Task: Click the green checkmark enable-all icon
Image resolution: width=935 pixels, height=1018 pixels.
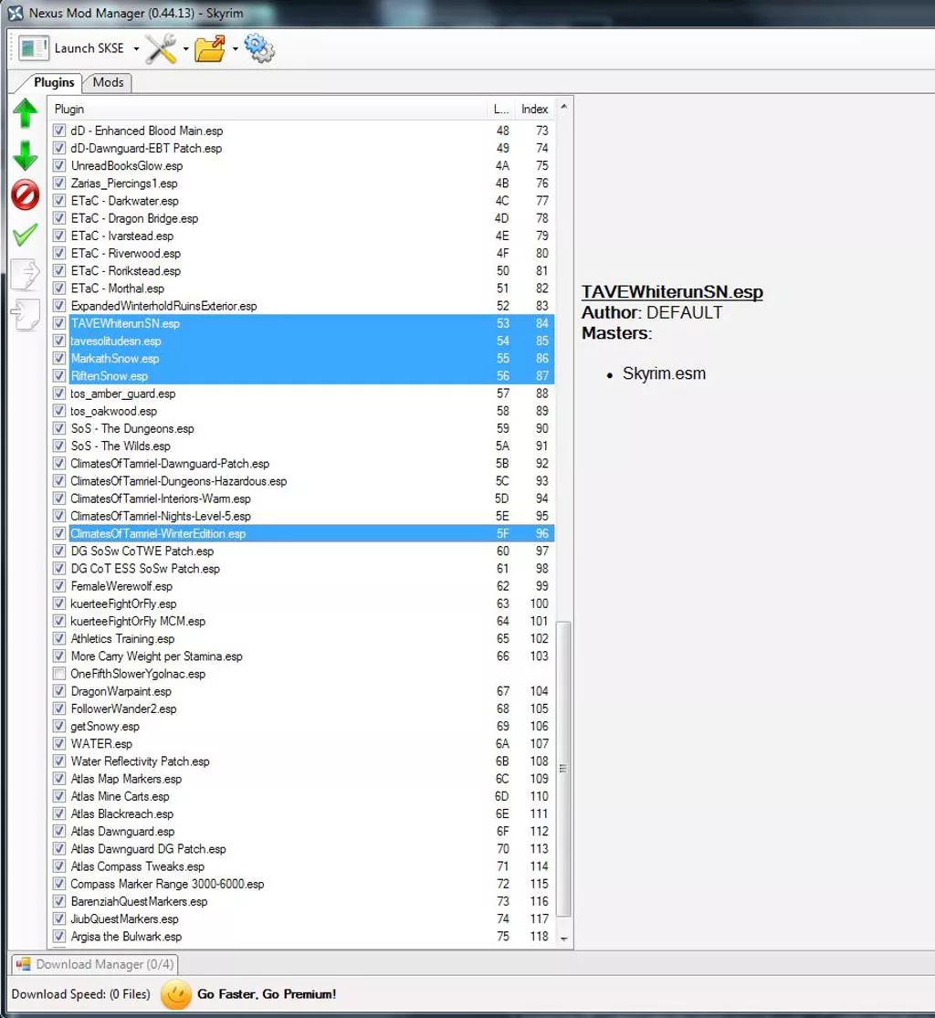Action: point(26,235)
